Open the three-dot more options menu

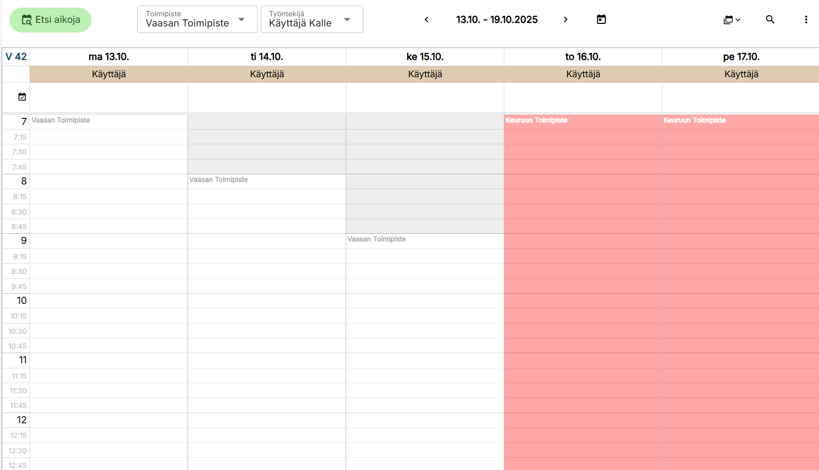[x=805, y=20]
